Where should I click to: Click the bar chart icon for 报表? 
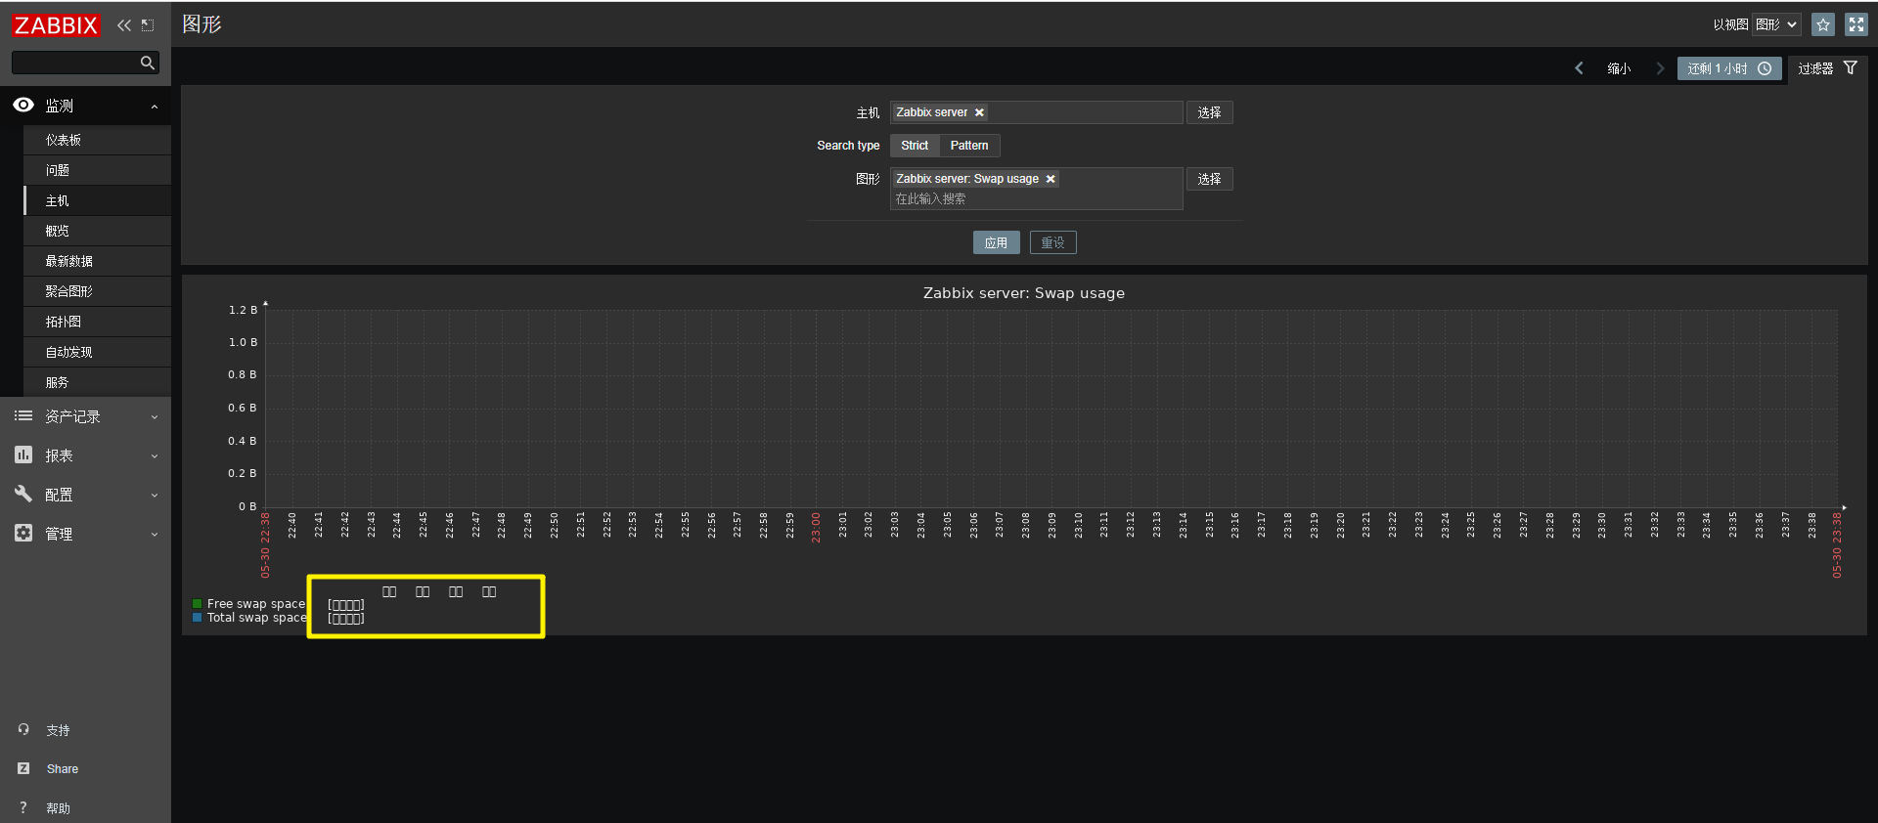[x=23, y=455]
